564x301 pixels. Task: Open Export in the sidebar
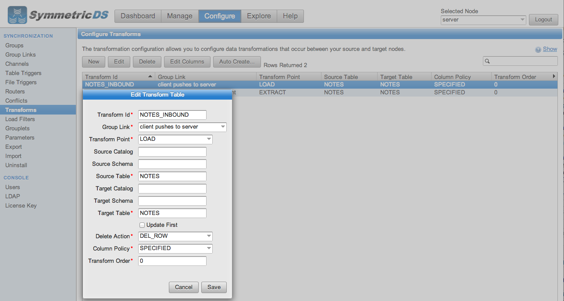14,147
